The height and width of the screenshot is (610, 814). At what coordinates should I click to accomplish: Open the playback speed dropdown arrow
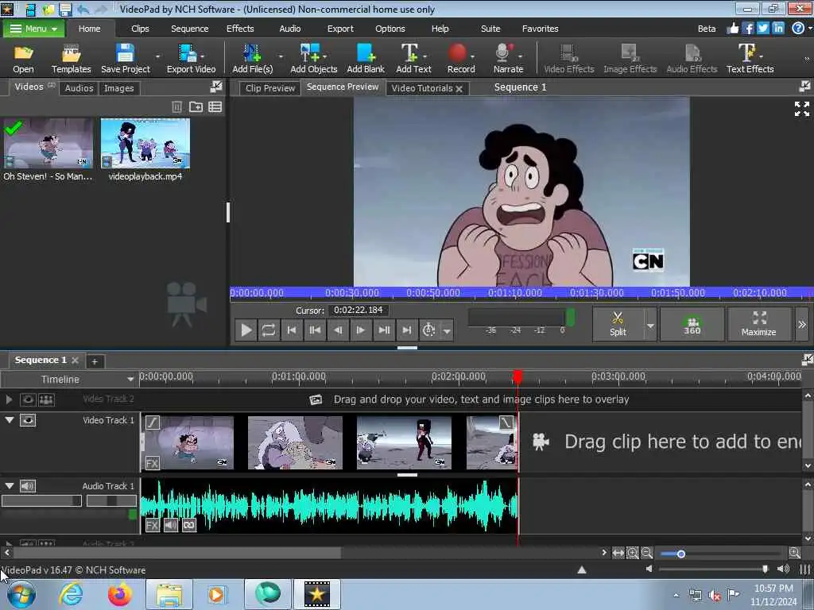[x=447, y=330]
